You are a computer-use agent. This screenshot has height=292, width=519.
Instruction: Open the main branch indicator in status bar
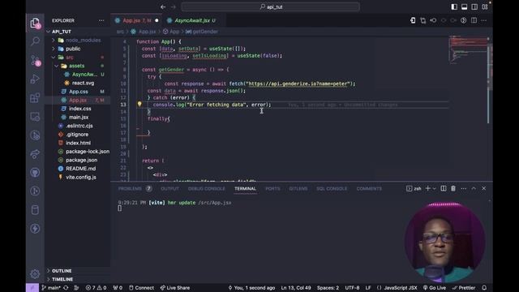(x=51, y=288)
